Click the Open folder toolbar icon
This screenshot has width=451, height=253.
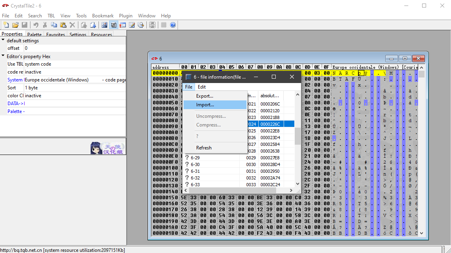pyautogui.click(x=15, y=25)
